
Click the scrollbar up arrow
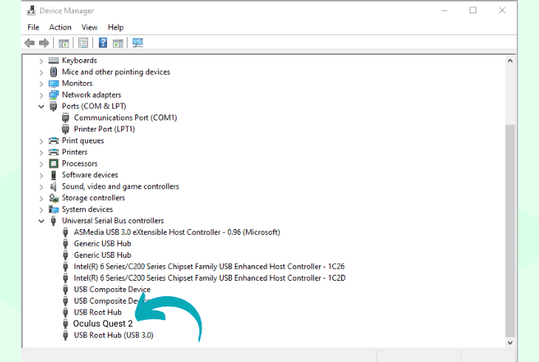(510, 61)
